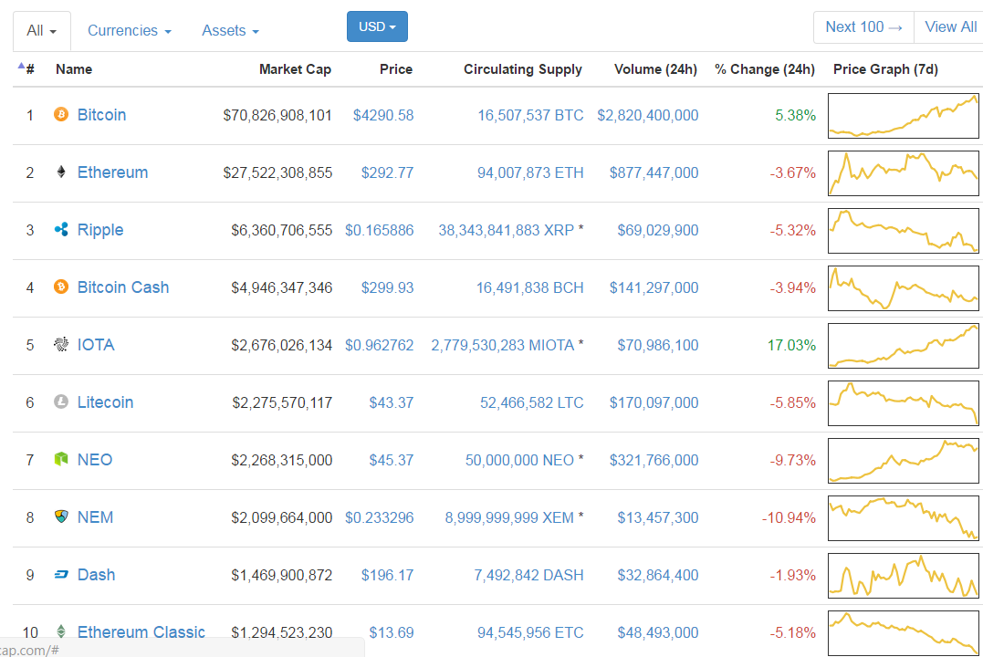
Task: Click Ethereum's price $292.77
Action: pyautogui.click(x=387, y=172)
